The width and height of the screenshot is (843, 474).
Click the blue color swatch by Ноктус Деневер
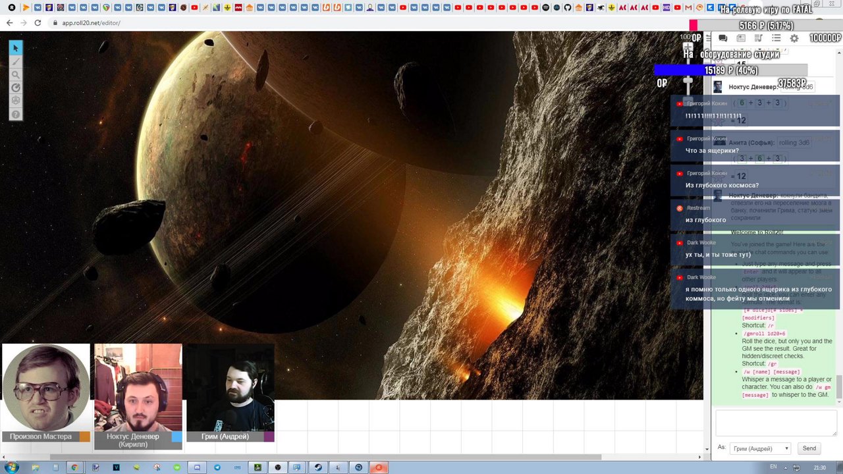point(177,436)
